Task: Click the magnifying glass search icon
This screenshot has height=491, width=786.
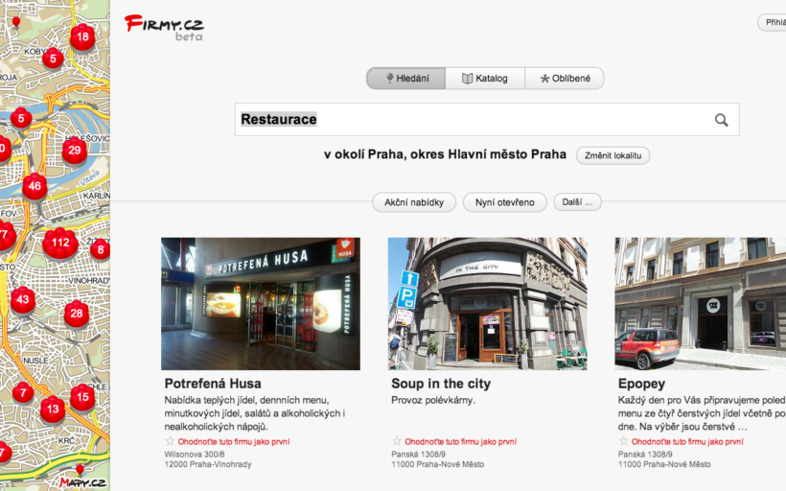Action: [x=721, y=120]
